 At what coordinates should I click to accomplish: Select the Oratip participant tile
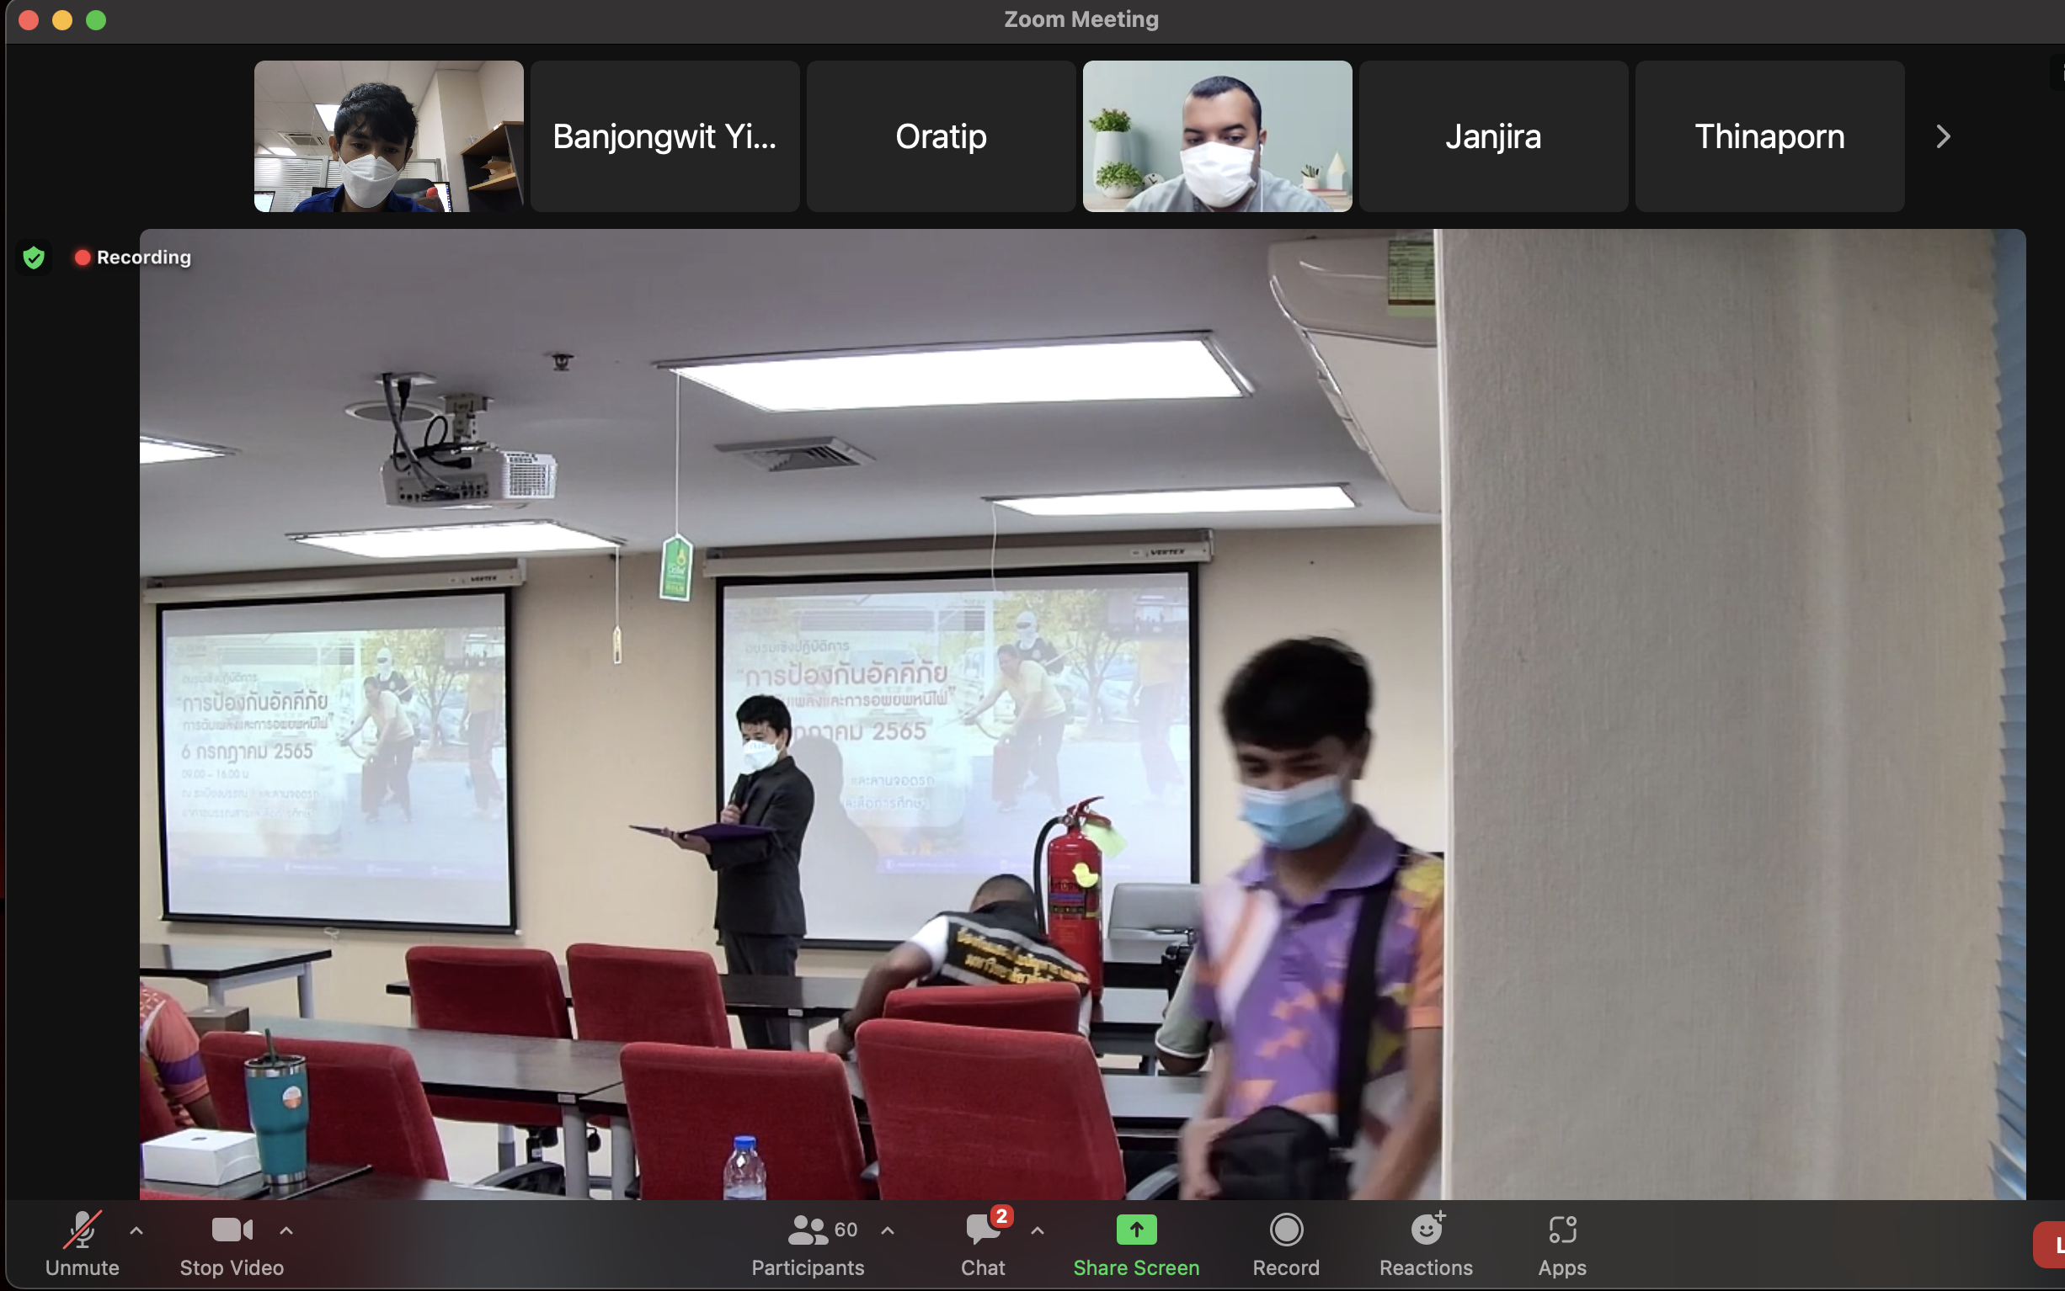click(x=941, y=136)
